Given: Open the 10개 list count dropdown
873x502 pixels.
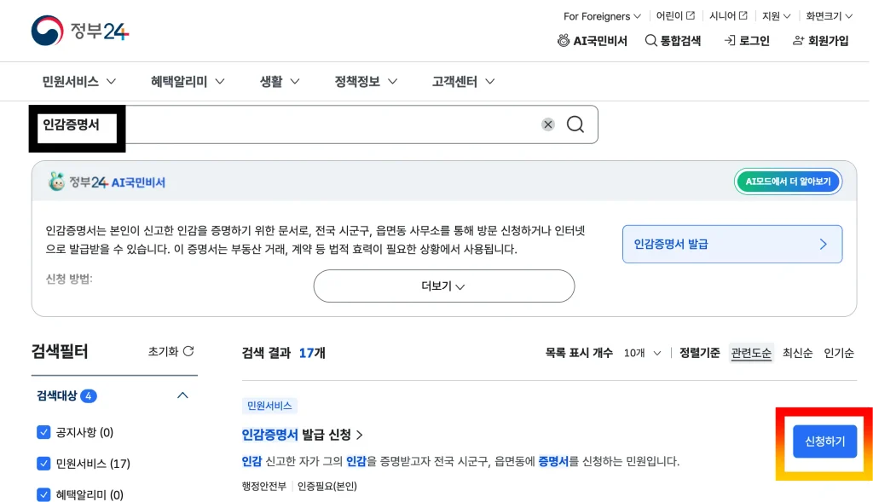Looking at the screenshot, I should (x=642, y=353).
